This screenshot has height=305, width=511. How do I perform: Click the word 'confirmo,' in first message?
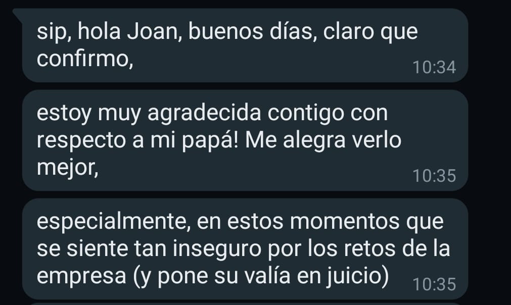click(85, 59)
